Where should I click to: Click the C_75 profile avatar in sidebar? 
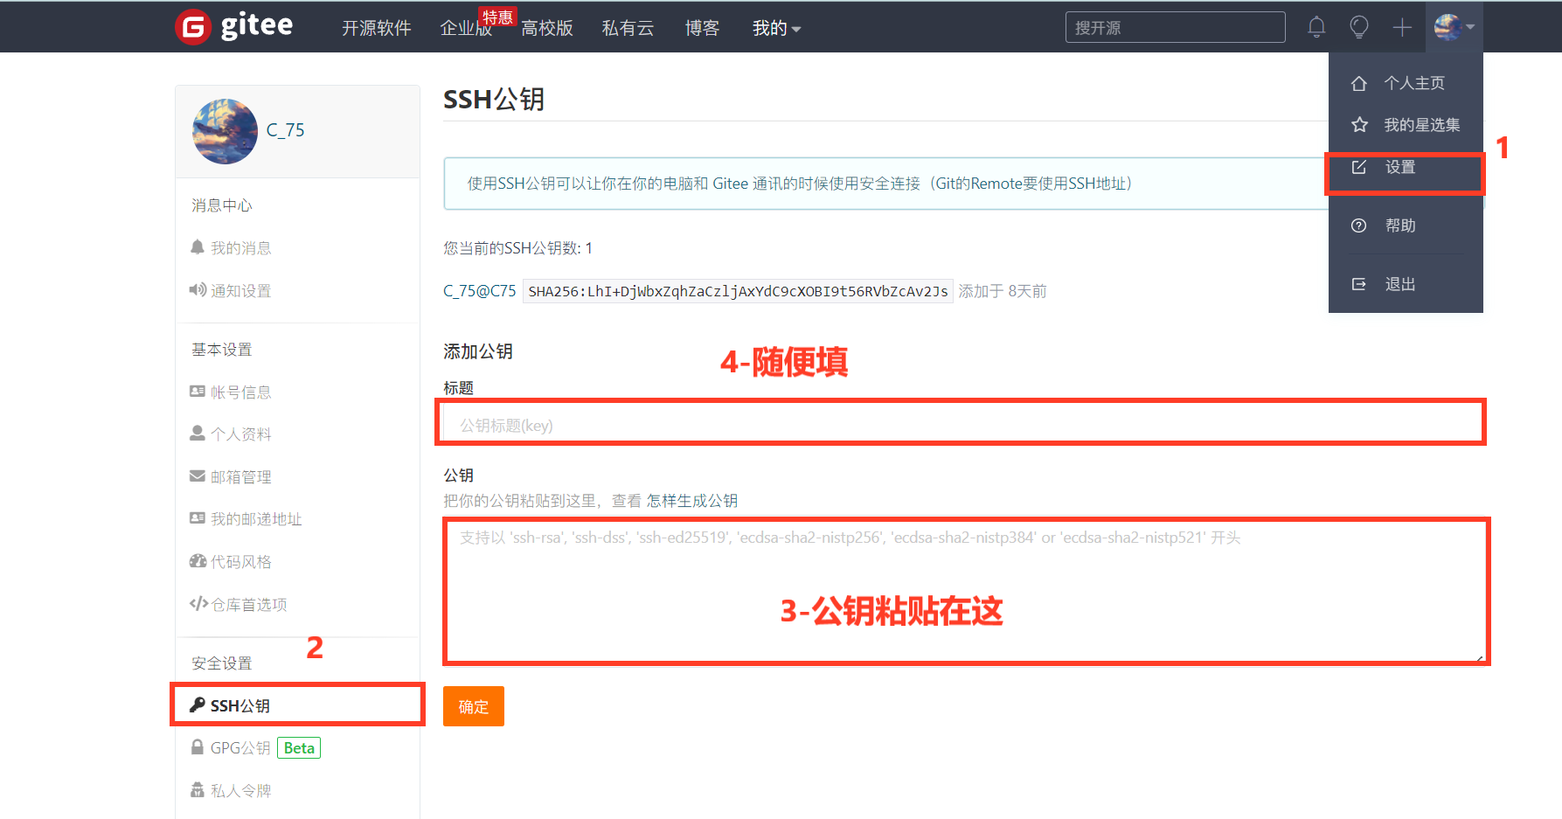click(x=225, y=131)
